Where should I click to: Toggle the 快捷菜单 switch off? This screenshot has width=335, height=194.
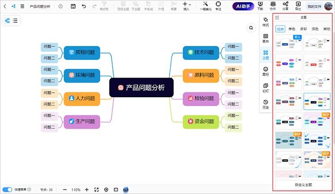pyautogui.click(x=8, y=190)
